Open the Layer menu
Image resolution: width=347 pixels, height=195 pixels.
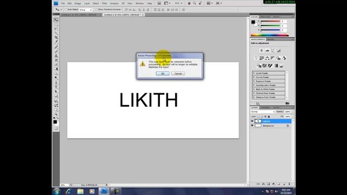click(87, 4)
